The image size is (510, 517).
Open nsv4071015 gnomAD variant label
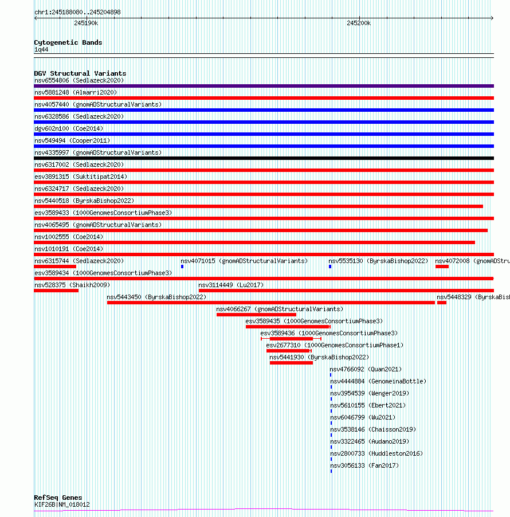click(x=244, y=261)
